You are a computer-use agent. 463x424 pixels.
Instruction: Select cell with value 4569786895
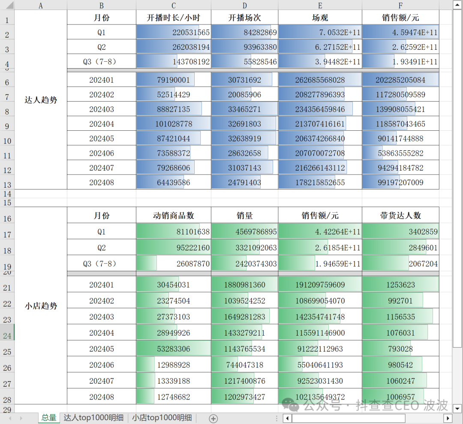click(244, 231)
